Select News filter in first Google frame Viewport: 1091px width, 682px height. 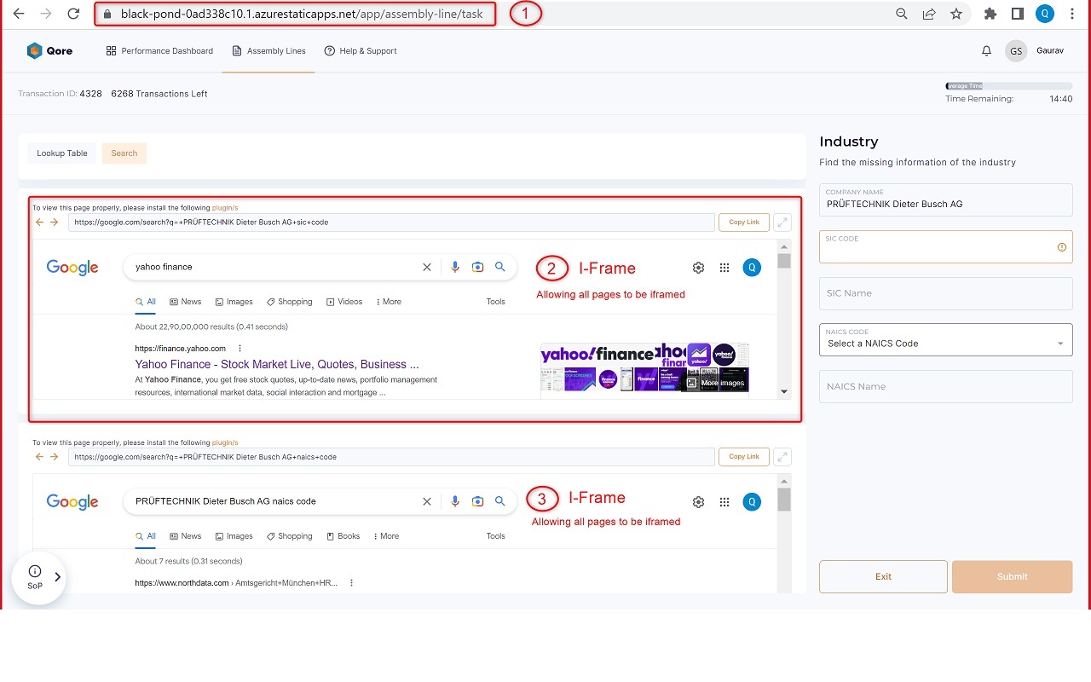click(x=186, y=302)
